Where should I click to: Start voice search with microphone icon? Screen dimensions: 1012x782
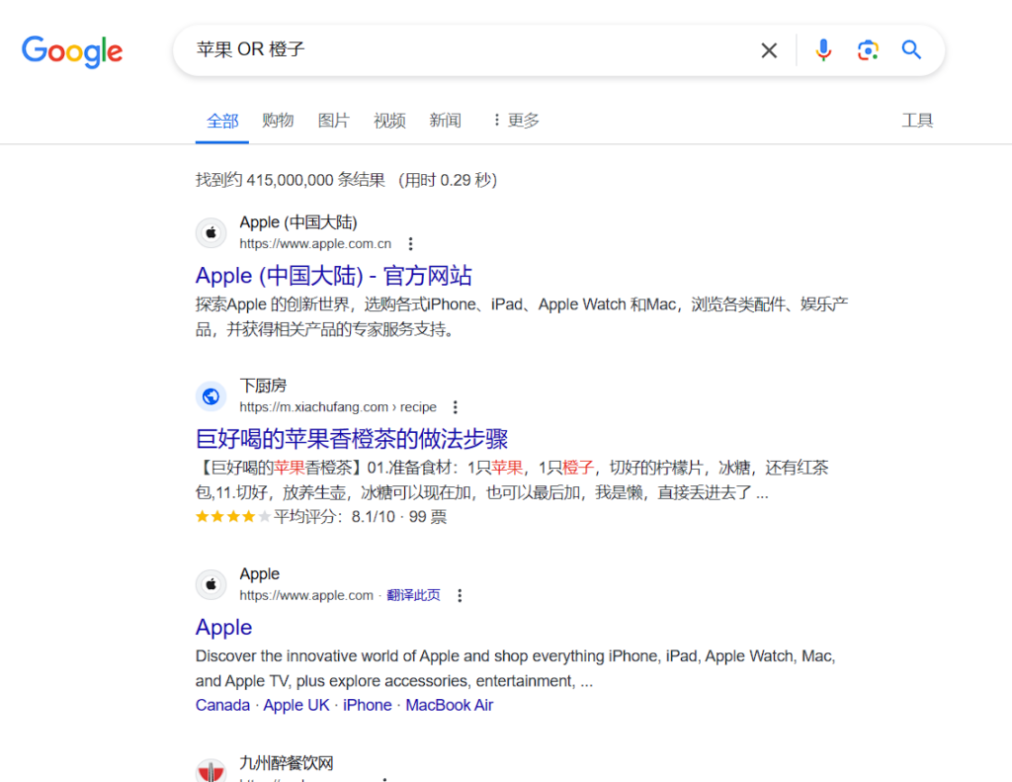point(823,50)
